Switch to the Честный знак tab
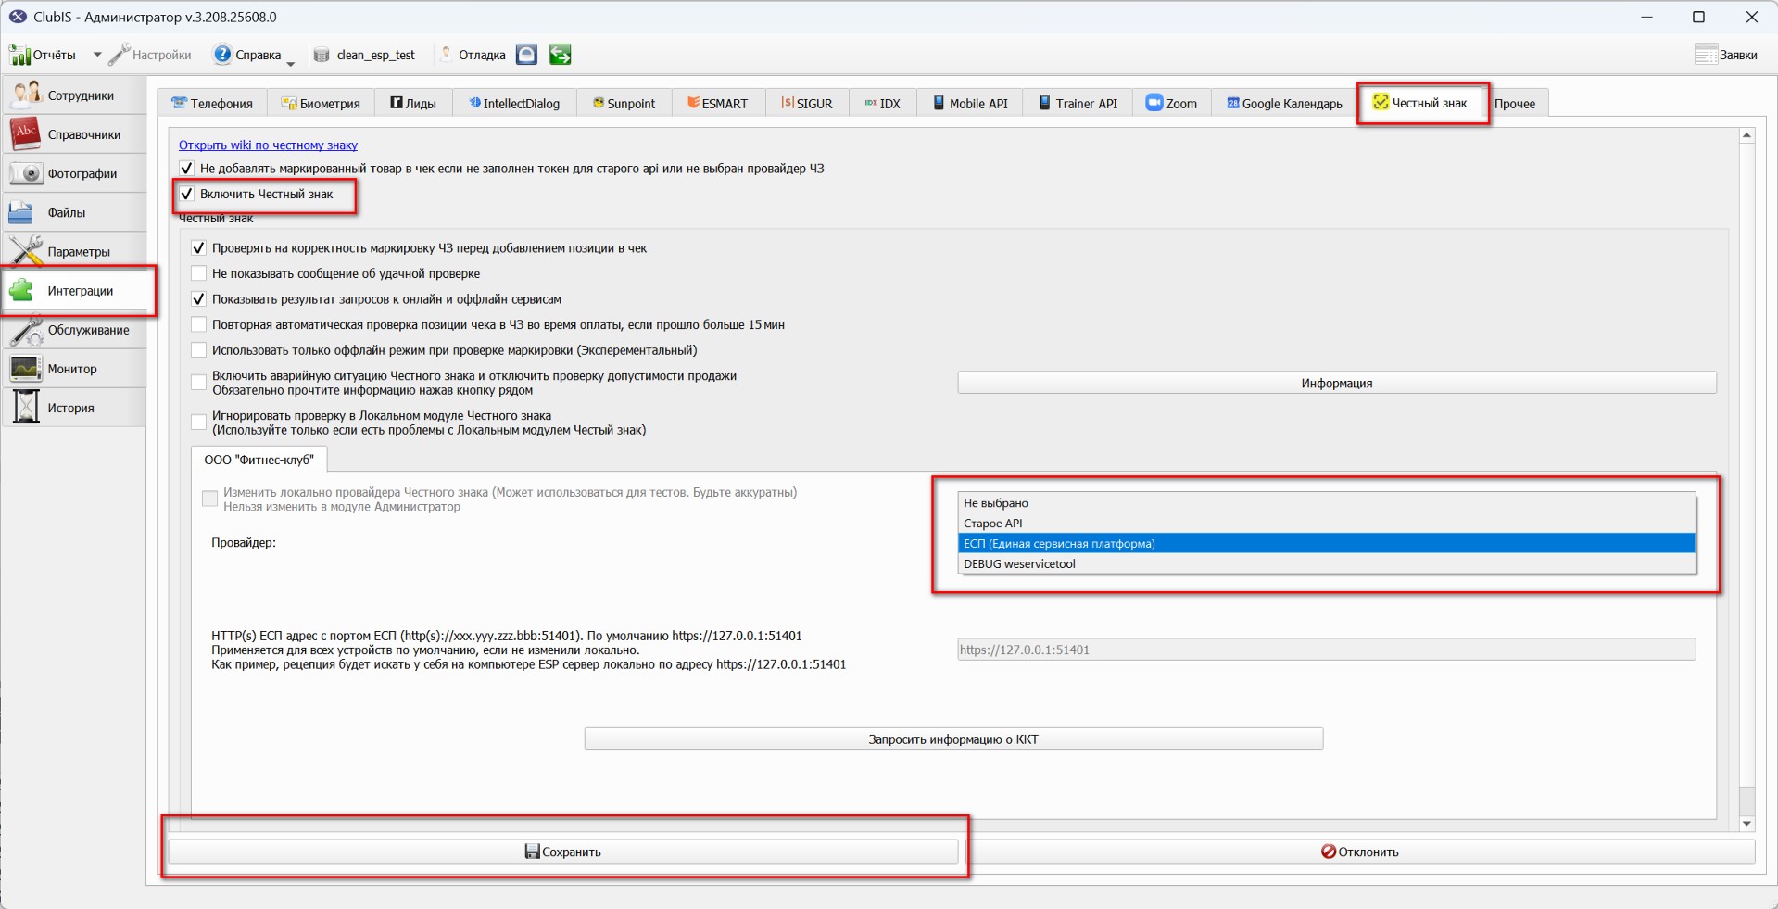 (x=1420, y=103)
